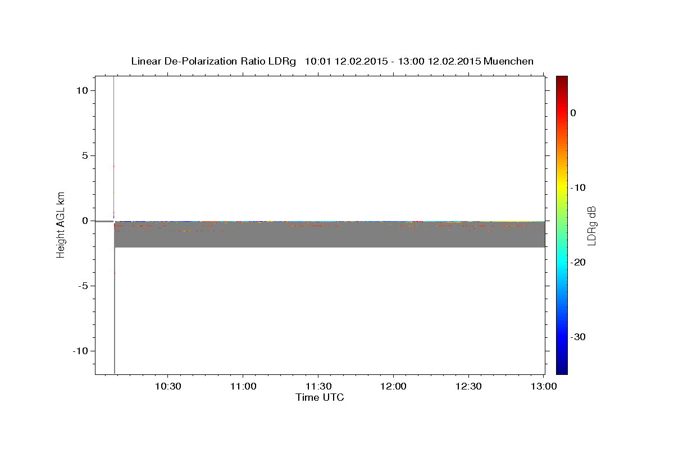Click the 'LDRg dB' colorbar label
Viewport: 674px width, 449px height.
click(x=591, y=225)
